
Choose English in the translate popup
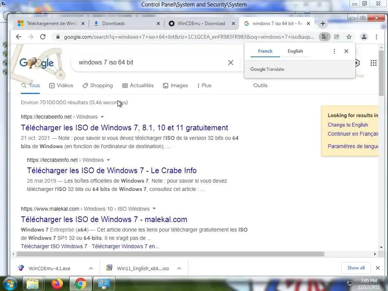click(x=295, y=51)
